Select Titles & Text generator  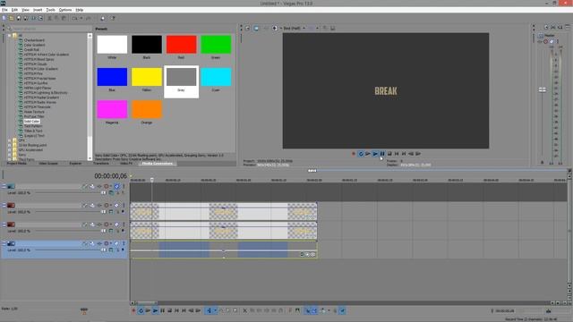pos(33,131)
